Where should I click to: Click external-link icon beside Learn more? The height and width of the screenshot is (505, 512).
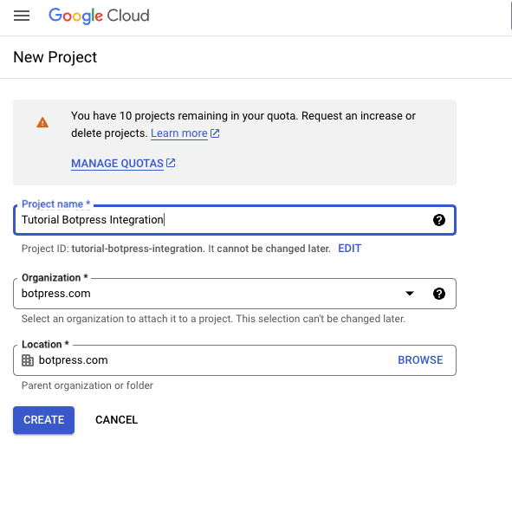coord(215,133)
